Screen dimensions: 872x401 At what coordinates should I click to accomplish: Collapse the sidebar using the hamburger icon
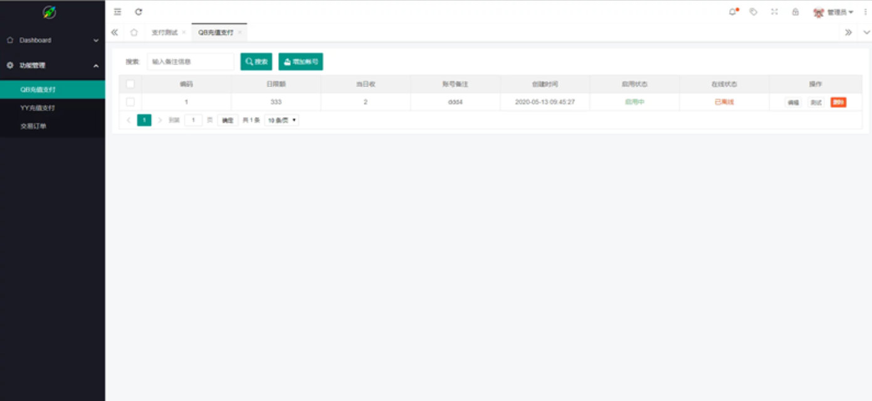[118, 12]
